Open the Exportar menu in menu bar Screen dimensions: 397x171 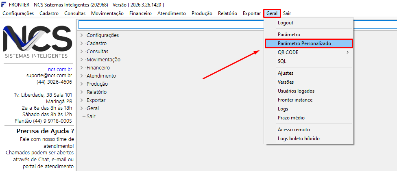point(251,13)
